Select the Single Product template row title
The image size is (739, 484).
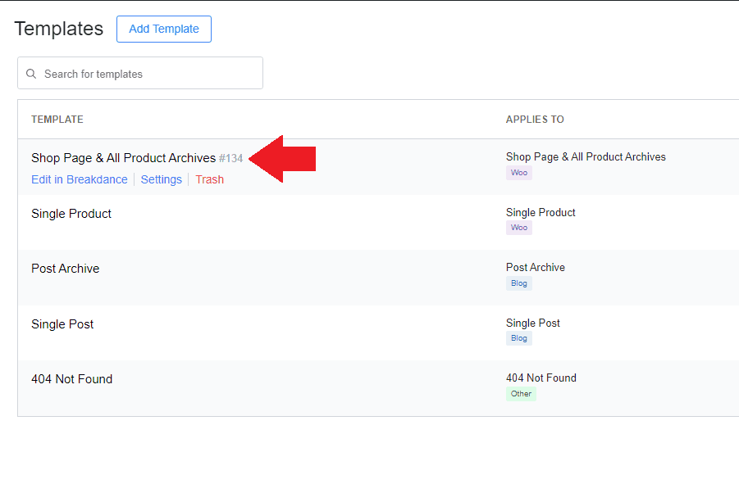tap(71, 214)
